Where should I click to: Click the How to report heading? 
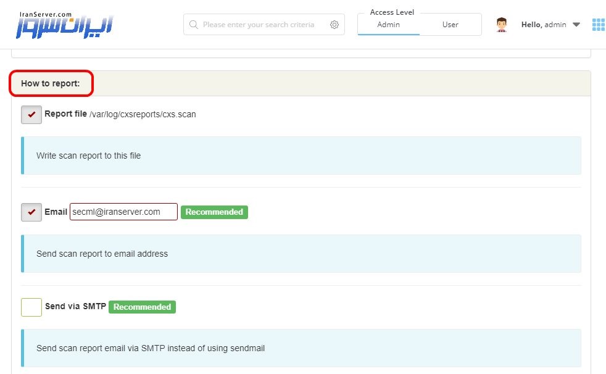click(x=50, y=83)
